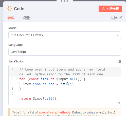Click the flask icon in the execute button

click(x=103, y=9)
